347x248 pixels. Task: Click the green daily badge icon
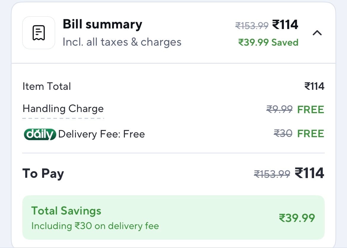[40, 134]
